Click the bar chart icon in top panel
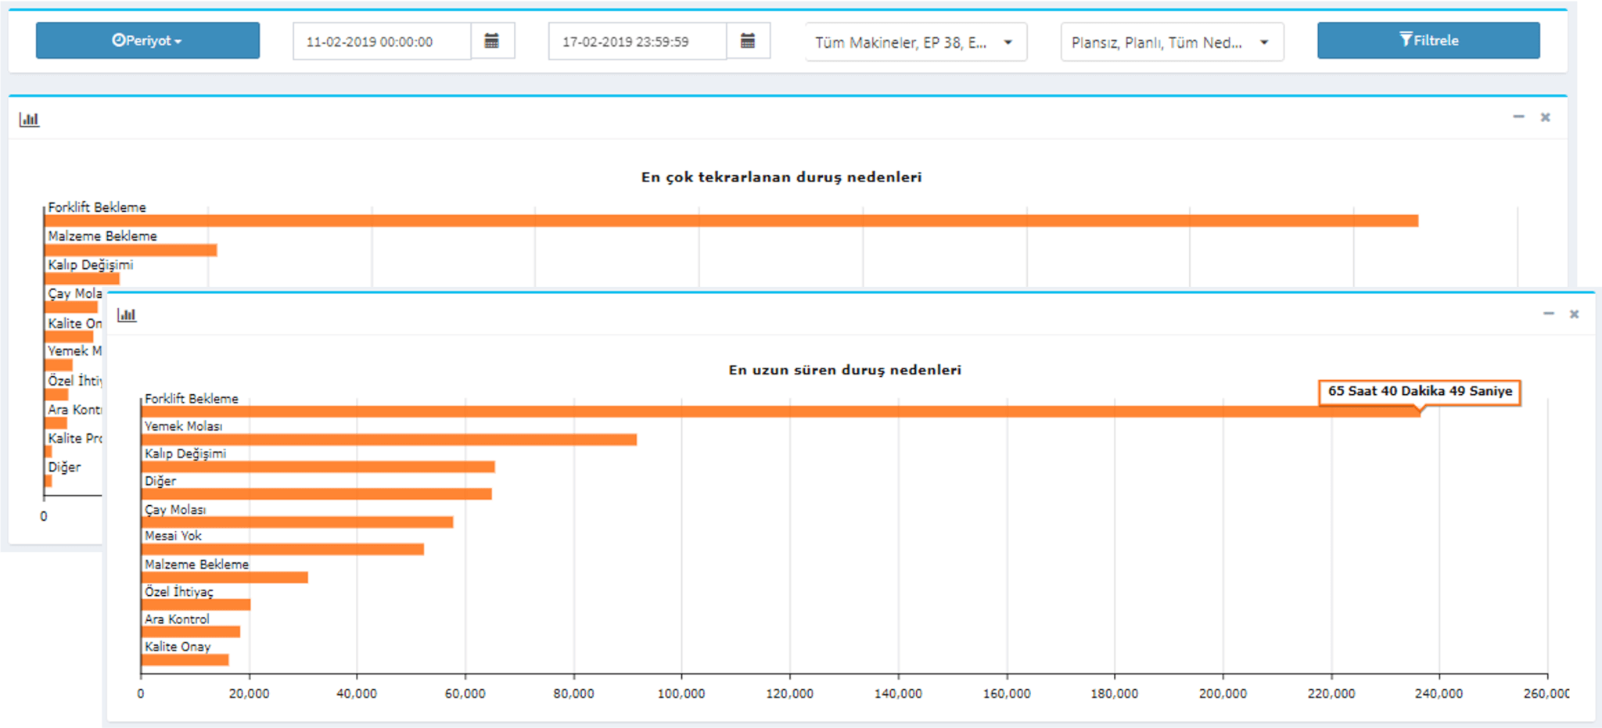The width and height of the screenshot is (1602, 728). pos(29,119)
